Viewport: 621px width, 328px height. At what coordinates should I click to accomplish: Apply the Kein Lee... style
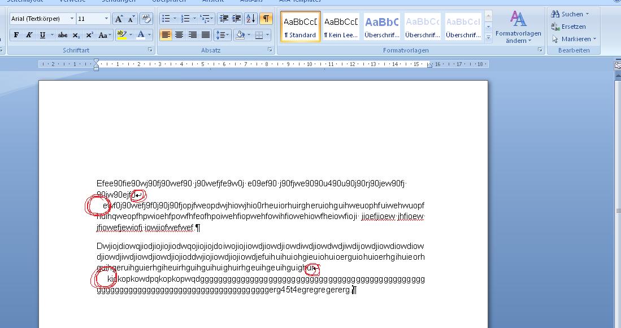[x=341, y=27]
